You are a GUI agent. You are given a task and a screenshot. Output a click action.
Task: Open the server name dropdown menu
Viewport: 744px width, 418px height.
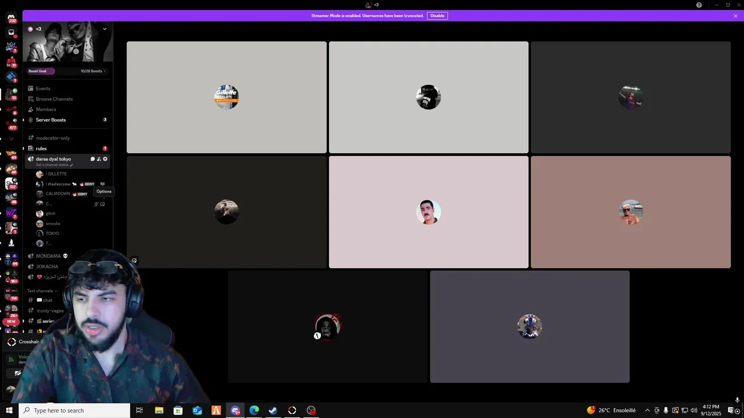pyautogui.click(x=105, y=29)
